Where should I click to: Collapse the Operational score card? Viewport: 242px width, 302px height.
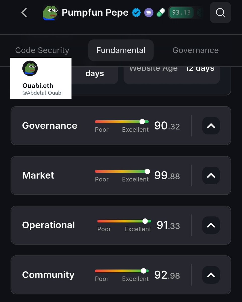point(211,225)
